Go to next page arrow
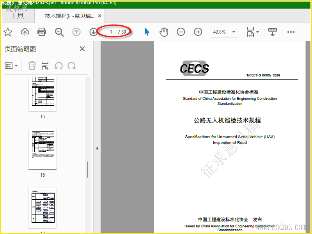 (x=93, y=32)
